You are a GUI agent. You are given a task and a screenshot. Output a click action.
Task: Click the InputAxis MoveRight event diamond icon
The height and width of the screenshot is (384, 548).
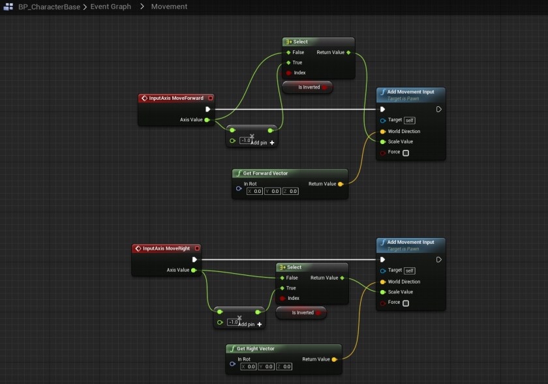(137, 248)
